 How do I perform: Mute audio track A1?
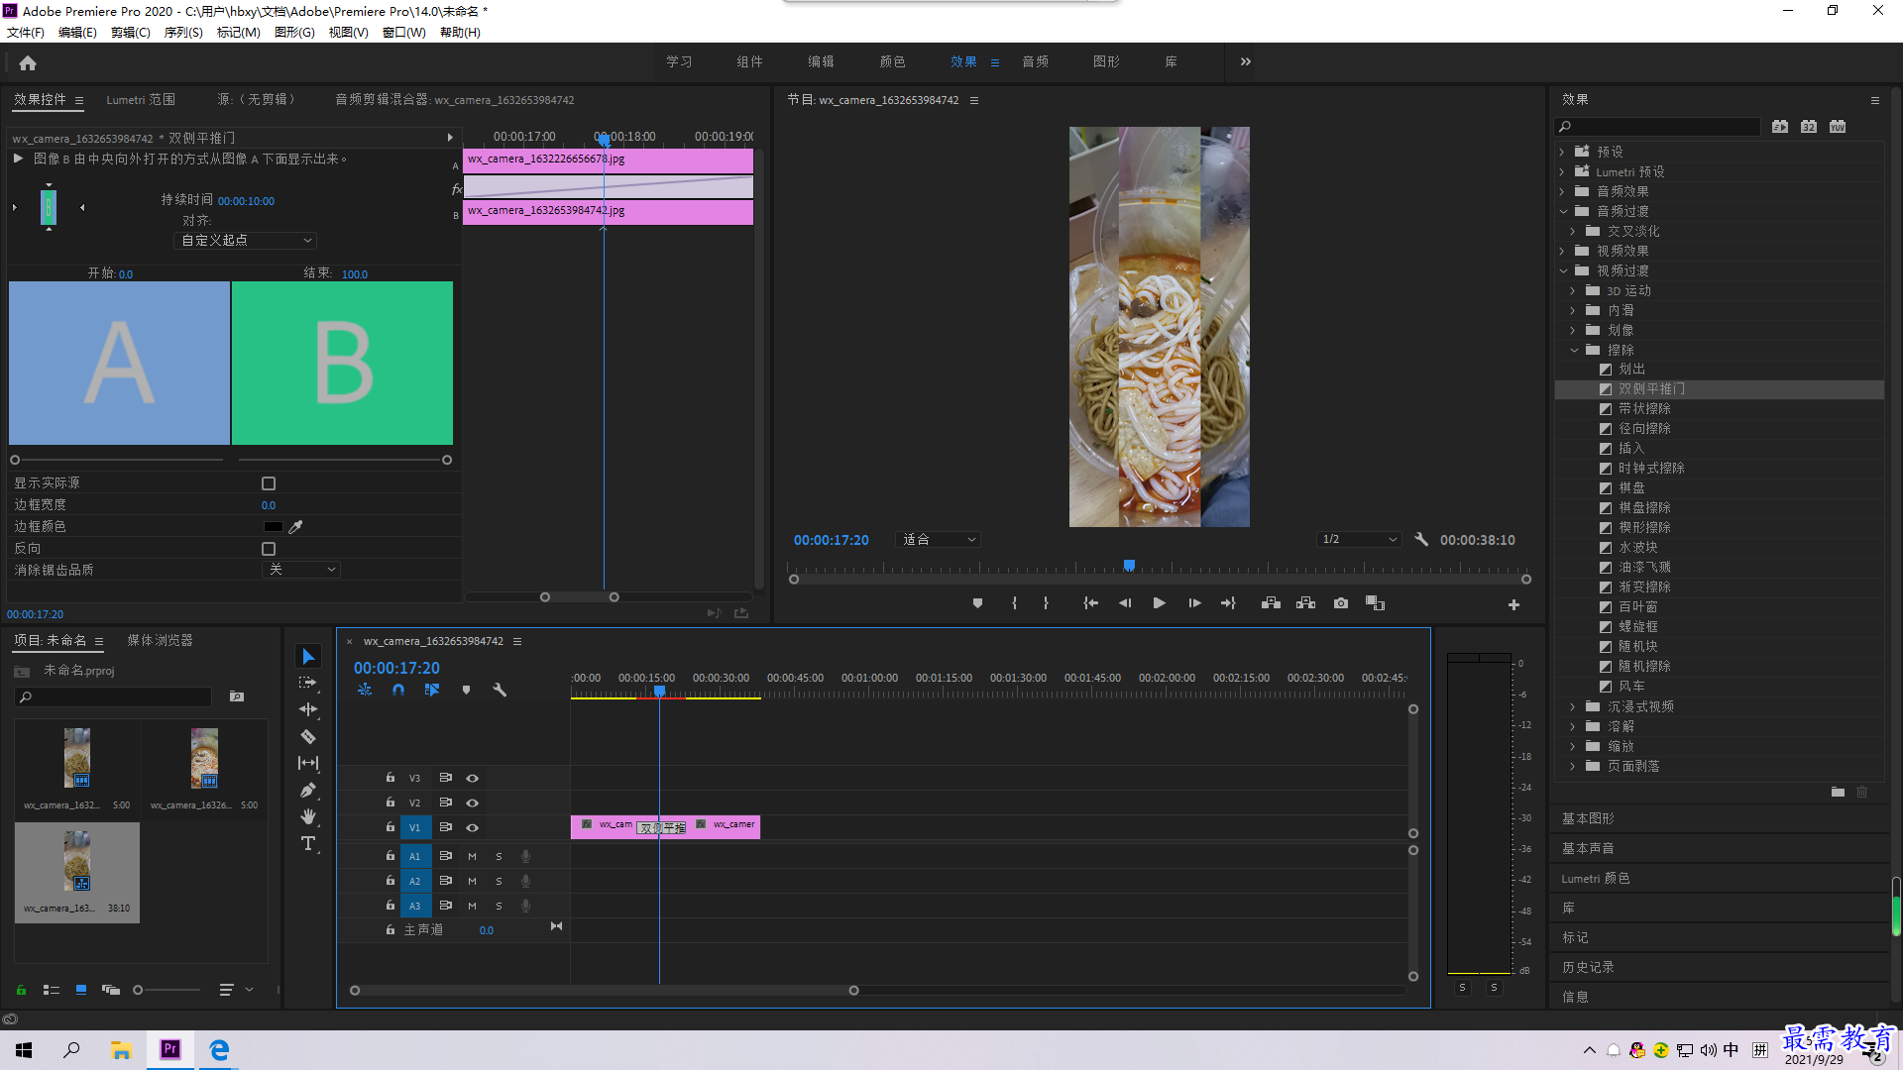[x=472, y=856]
